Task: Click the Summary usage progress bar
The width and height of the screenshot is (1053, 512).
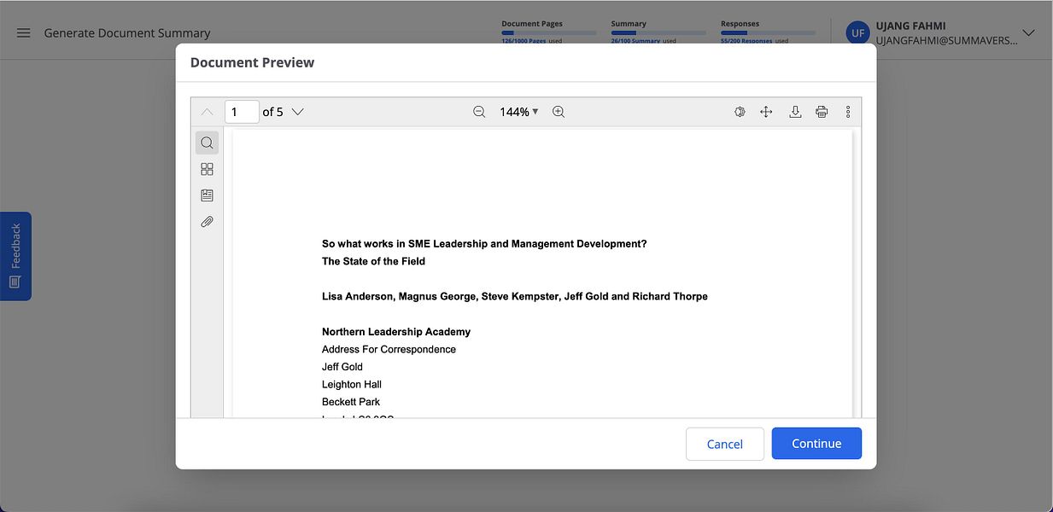Action: click(658, 33)
